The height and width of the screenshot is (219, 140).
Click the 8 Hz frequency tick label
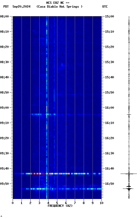pos(84,203)
